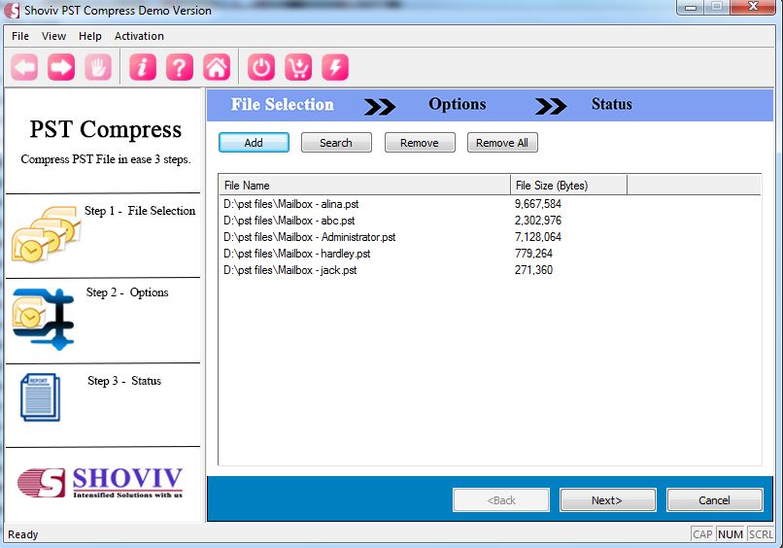Open the Activation menu
This screenshot has height=548, width=783.
[x=139, y=36]
